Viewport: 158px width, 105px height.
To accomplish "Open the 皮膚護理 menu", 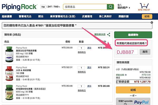I will tap(87, 16).
